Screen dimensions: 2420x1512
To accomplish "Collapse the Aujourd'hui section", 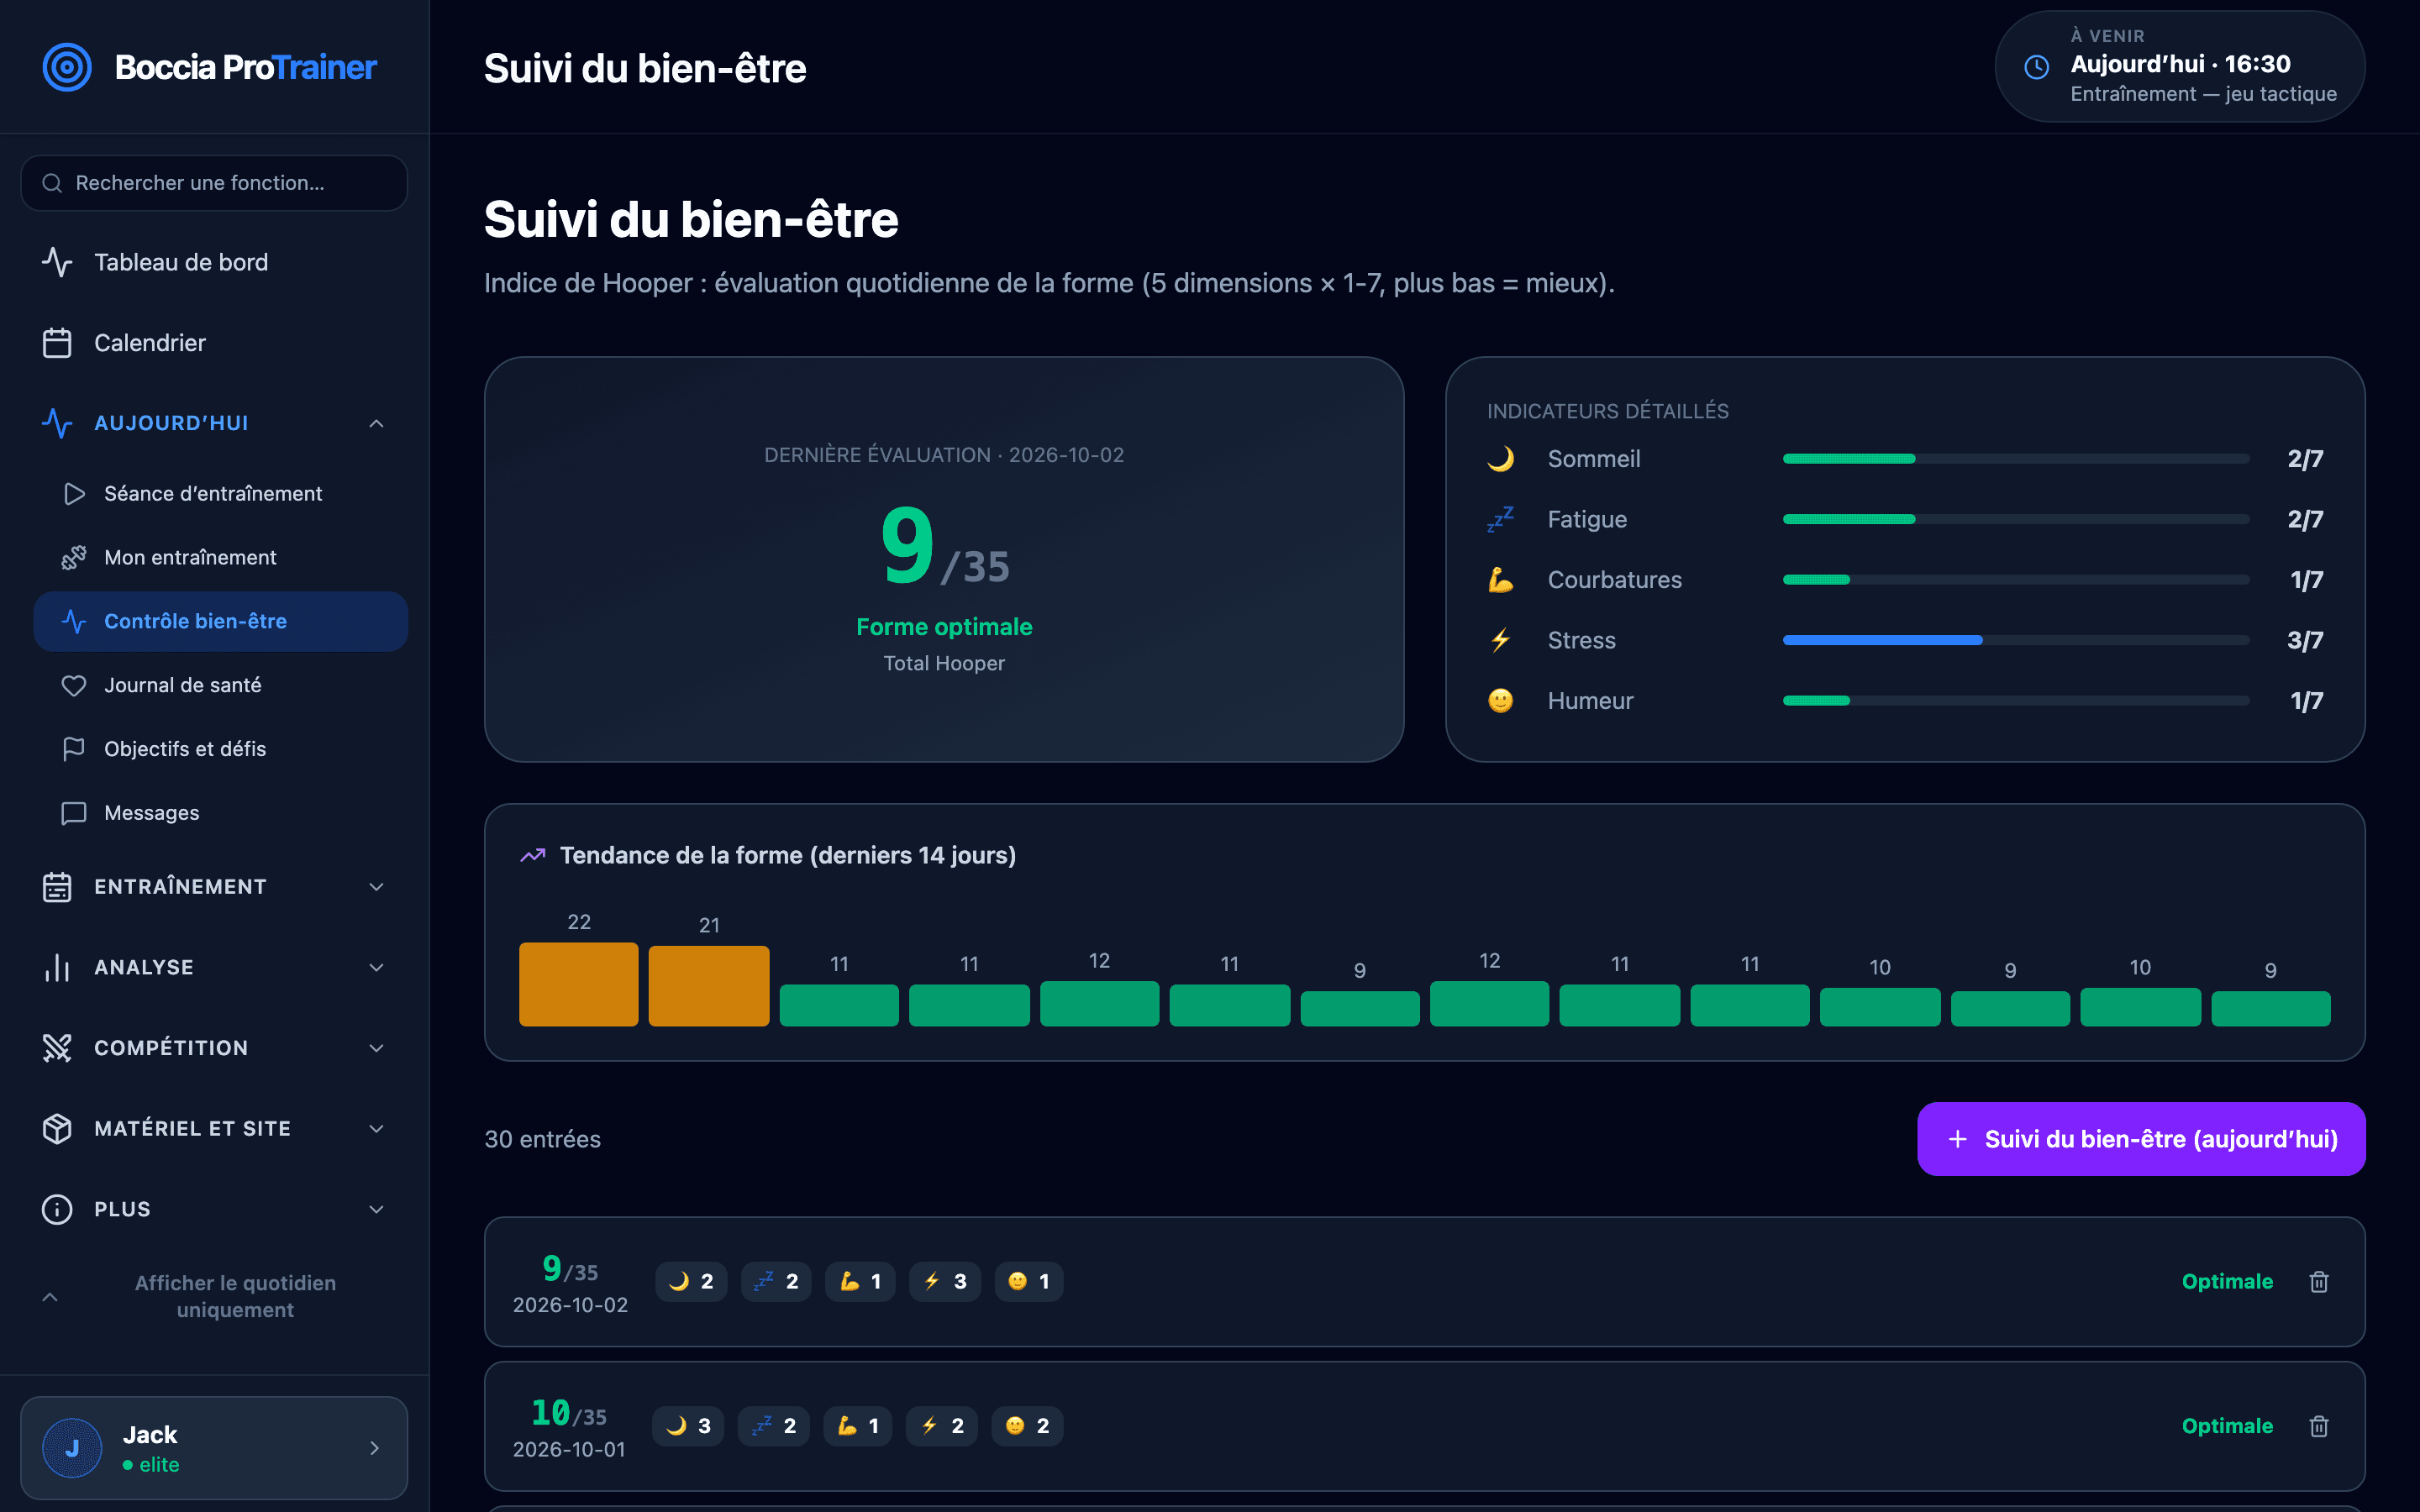I will point(214,423).
